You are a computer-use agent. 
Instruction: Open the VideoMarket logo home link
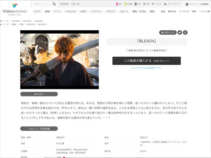pos(15,10)
